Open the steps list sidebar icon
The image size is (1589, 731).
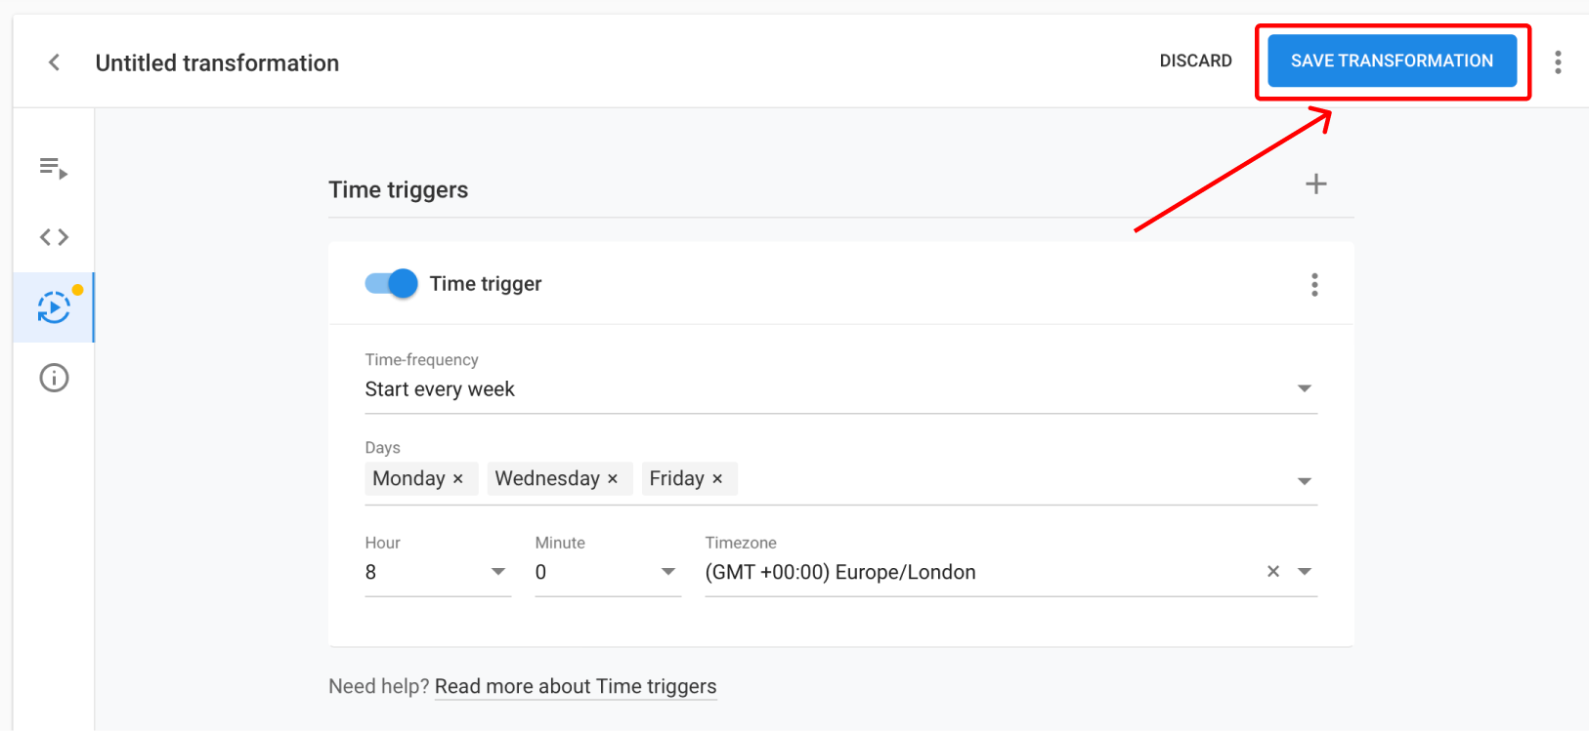(x=54, y=168)
